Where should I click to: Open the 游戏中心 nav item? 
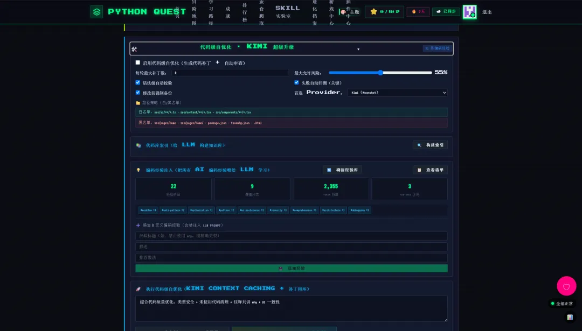click(x=331, y=12)
